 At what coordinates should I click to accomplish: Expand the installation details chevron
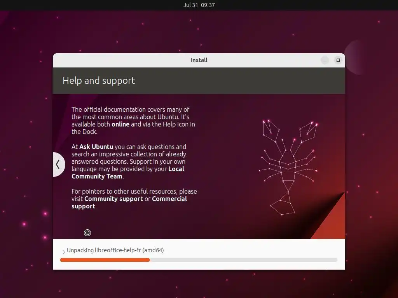(64, 251)
